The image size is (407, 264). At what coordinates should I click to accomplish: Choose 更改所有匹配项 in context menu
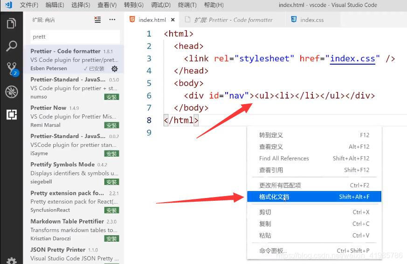tap(314, 185)
